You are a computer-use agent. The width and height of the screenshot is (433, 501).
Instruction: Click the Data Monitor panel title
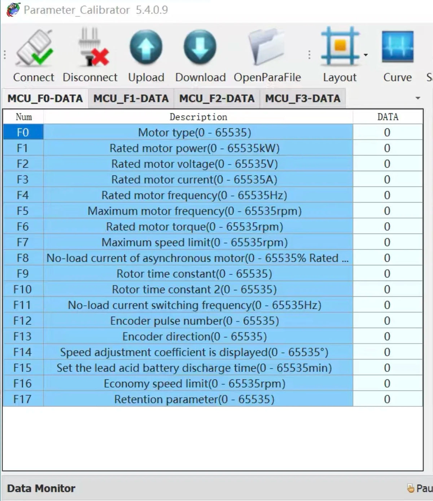(x=41, y=488)
